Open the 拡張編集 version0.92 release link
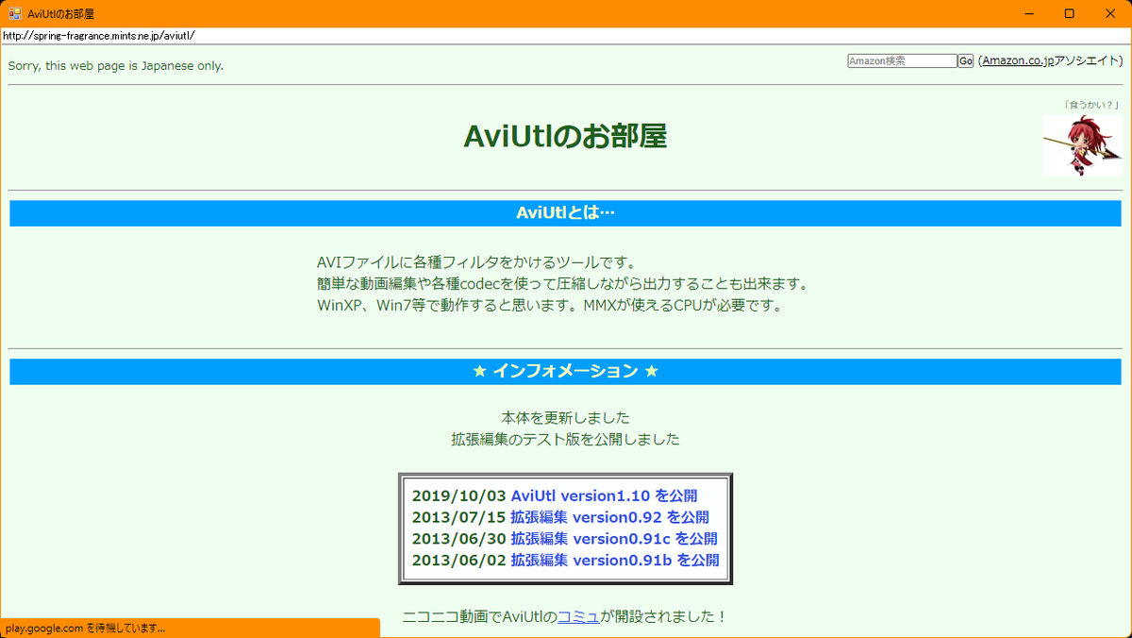The width and height of the screenshot is (1132, 638). (610, 517)
